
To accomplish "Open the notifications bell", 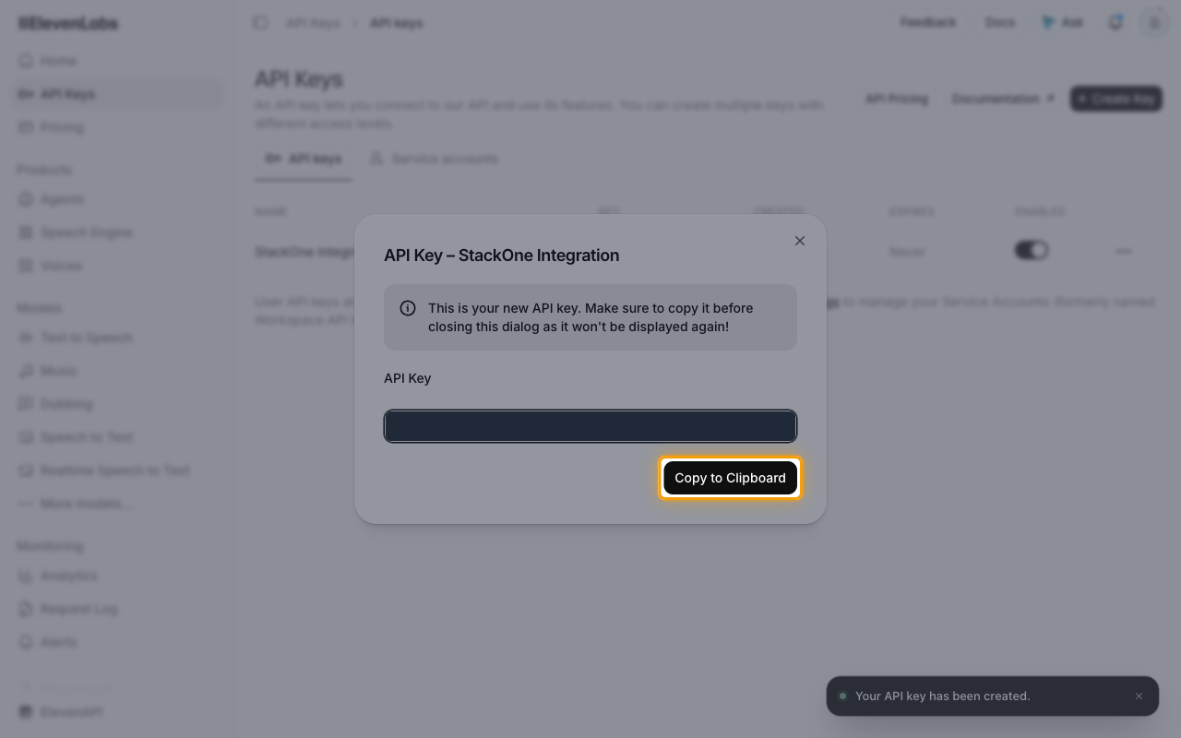I will pos(1115,22).
